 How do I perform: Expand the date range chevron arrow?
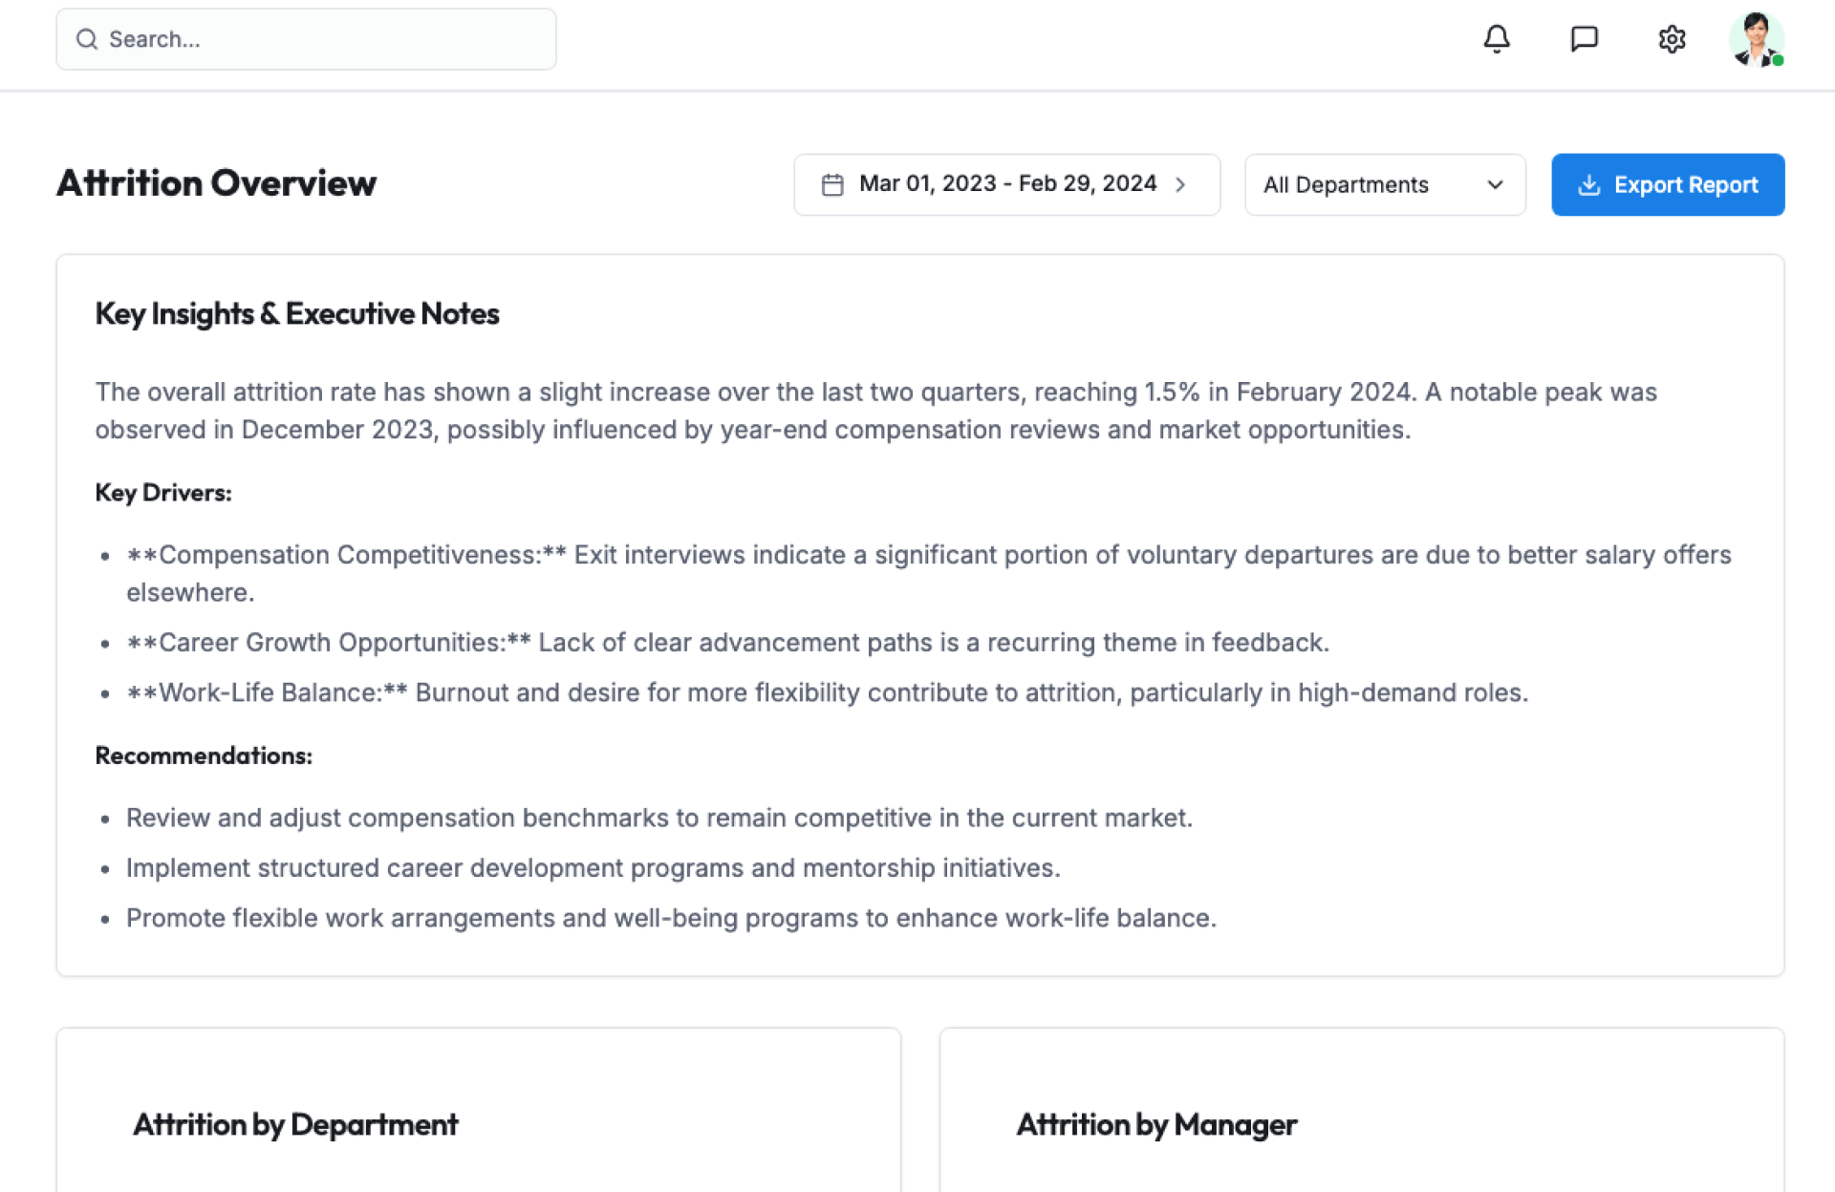(x=1181, y=184)
